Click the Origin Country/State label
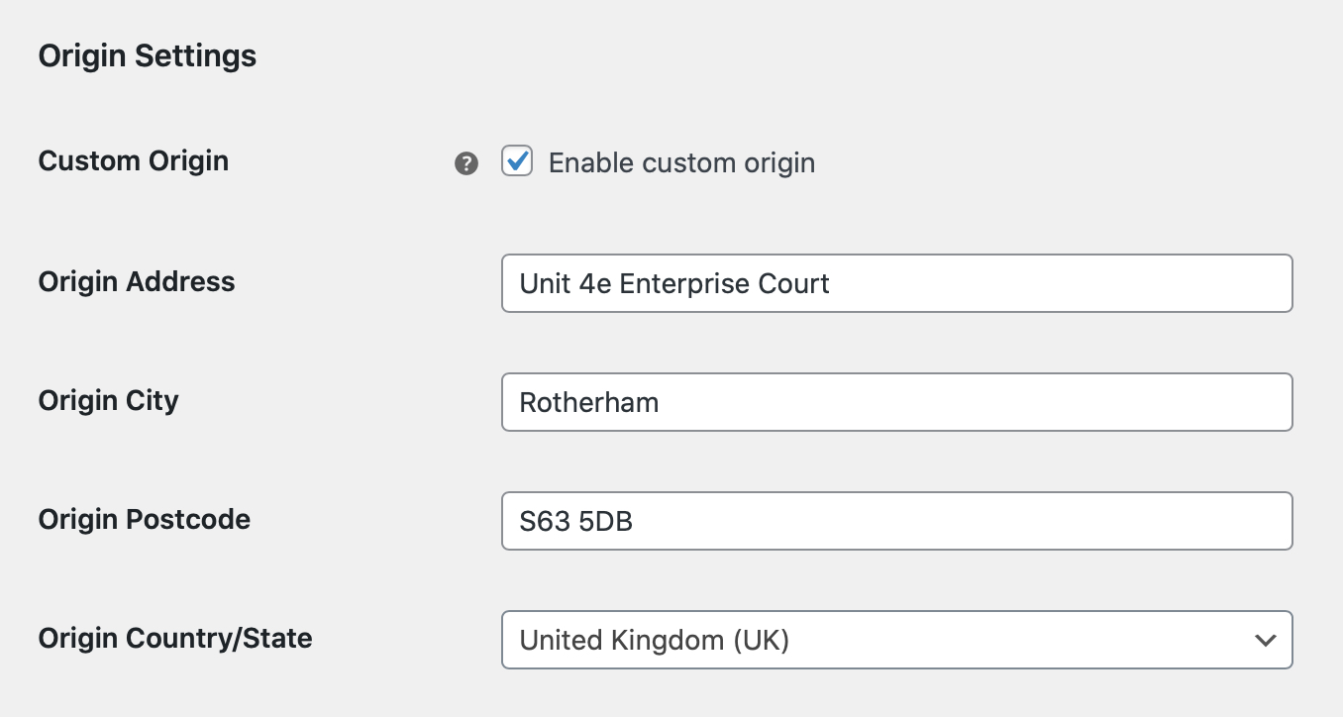The image size is (1343, 717). click(x=175, y=640)
